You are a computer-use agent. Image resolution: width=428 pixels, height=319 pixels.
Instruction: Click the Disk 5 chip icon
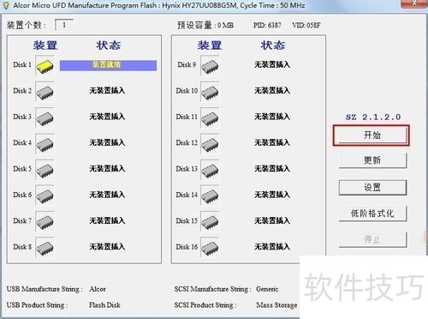tap(45, 170)
